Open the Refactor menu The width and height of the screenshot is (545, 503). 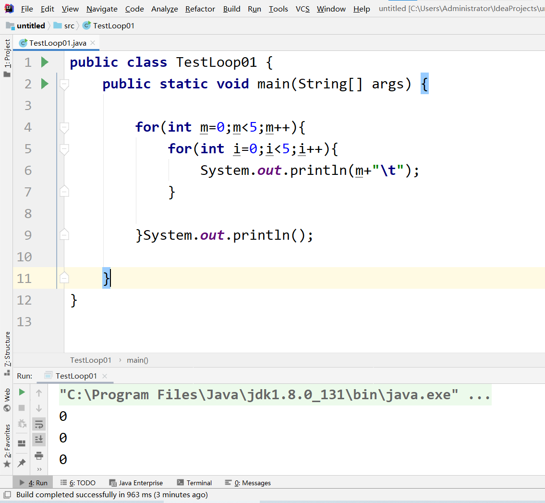pos(200,9)
